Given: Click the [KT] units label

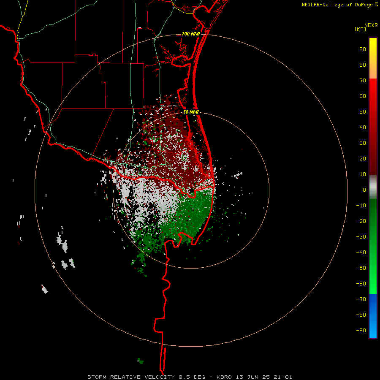Looking at the screenshot, I should [x=361, y=29].
